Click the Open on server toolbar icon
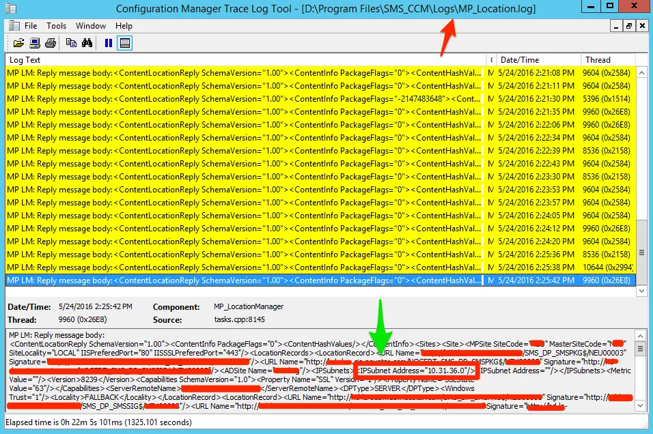Screen dimensions: 653x434 pyautogui.click(x=35, y=43)
